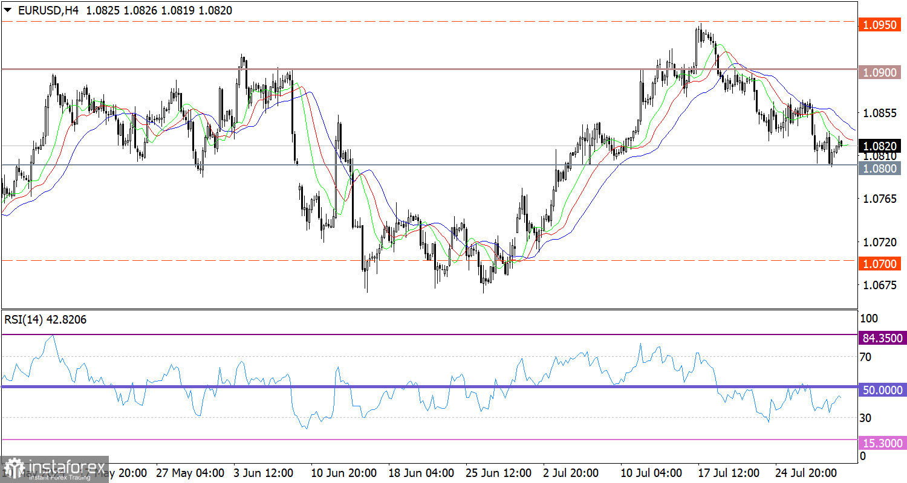
Task: Click the pink 15.3000 RSI level label
Action: [883, 443]
